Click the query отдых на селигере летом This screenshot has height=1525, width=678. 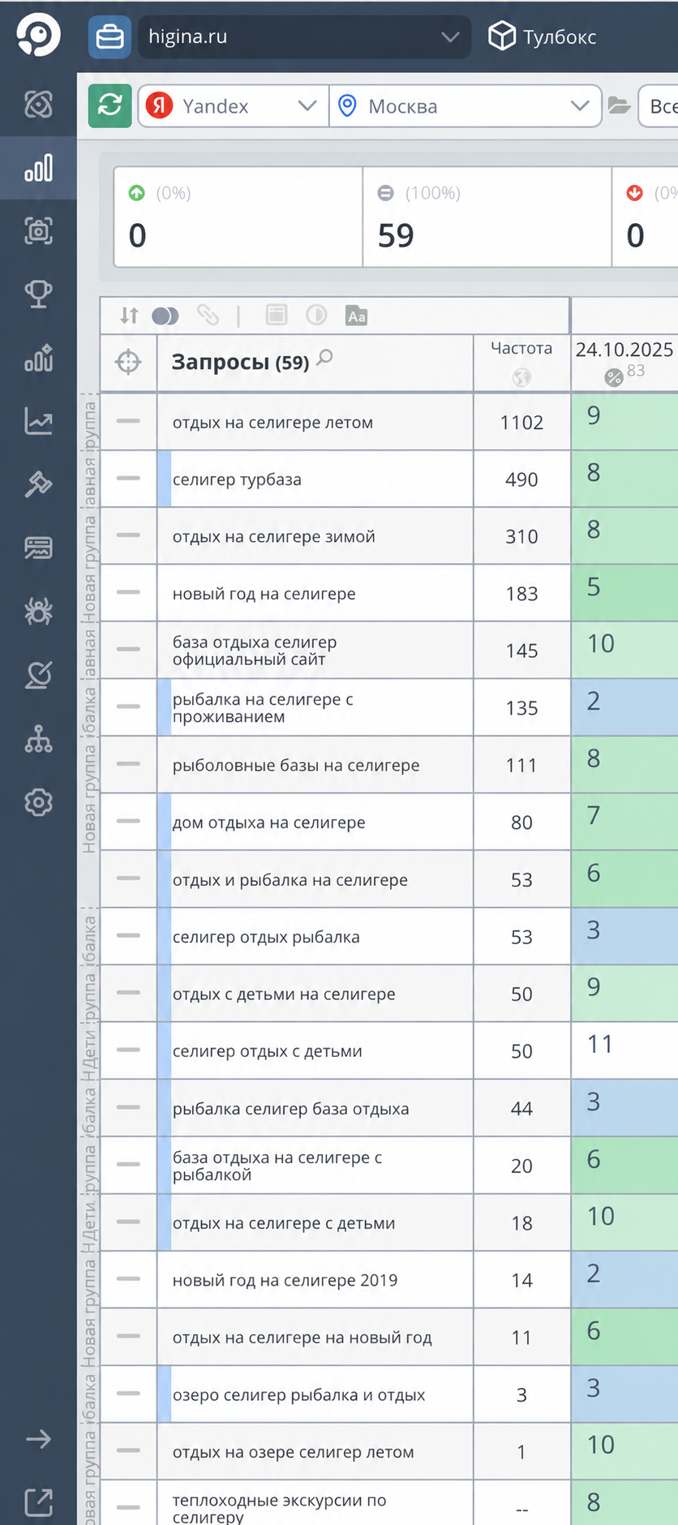point(272,423)
